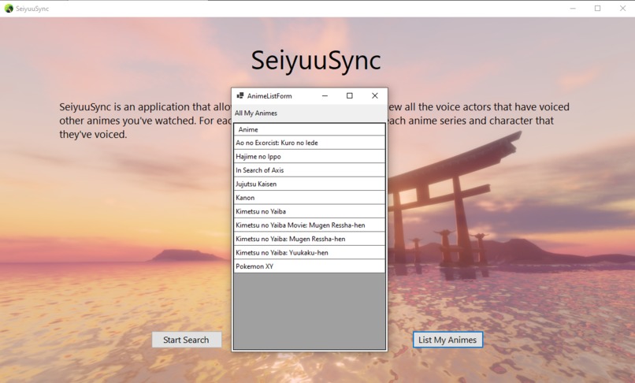The width and height of the screenshot is (635, 383).
Task: Select the Jujutsu Kaisen row
Action: pos(310,184)
